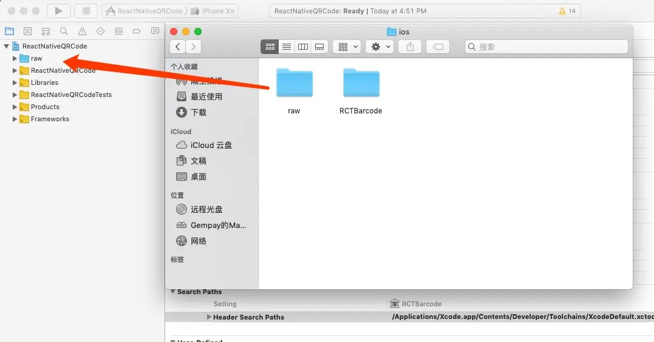Open the Symbol navigator icon
Screen dimensions: 654x342
coord(46,32)
